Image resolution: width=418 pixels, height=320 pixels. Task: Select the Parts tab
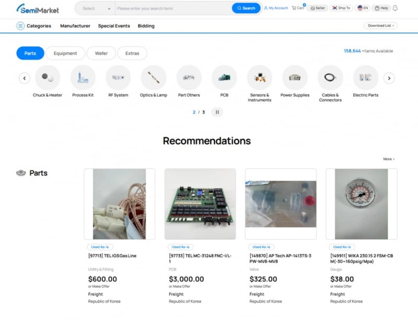coord(30,53)
